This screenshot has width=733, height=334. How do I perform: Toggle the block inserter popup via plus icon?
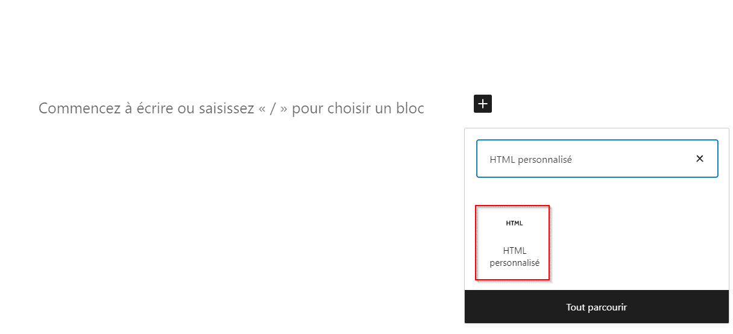(482, 104)
